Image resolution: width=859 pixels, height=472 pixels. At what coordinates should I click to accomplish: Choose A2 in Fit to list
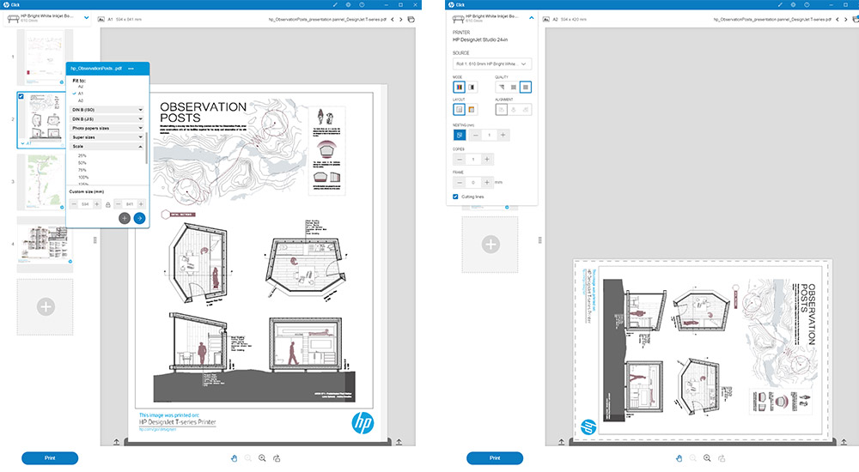(81, 87)
